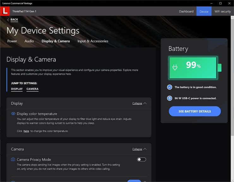Collapse the Display section
Image resolution: width=234 pixels, height=182 pixels.
[x=137, y=103]
